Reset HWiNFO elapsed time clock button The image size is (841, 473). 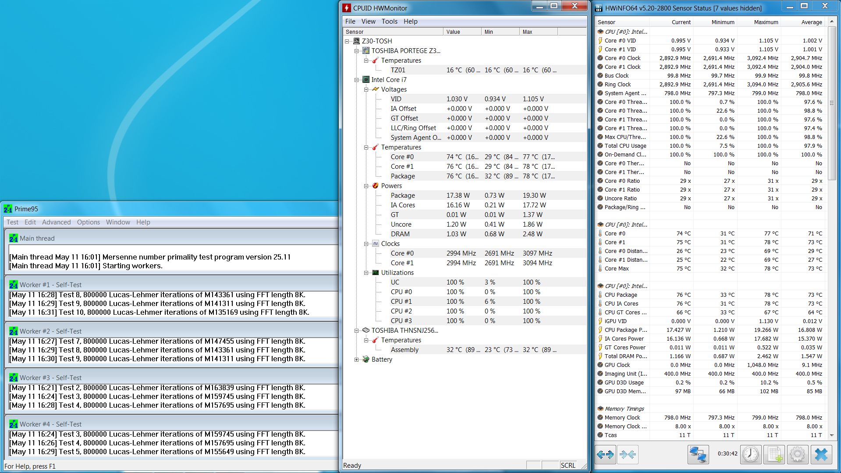(751, 455)
